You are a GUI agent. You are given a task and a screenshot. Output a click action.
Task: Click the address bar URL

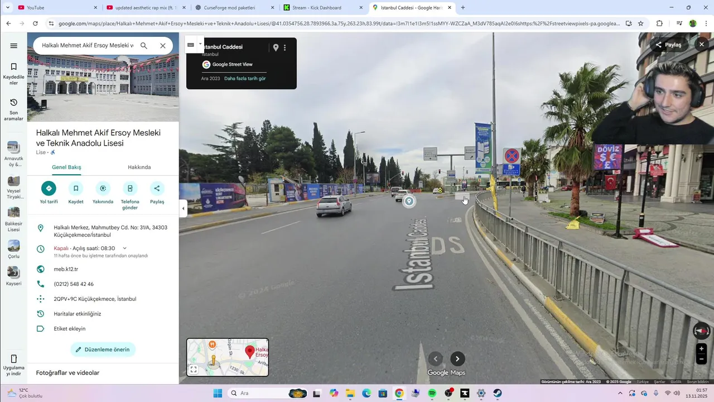pos(339,23)
